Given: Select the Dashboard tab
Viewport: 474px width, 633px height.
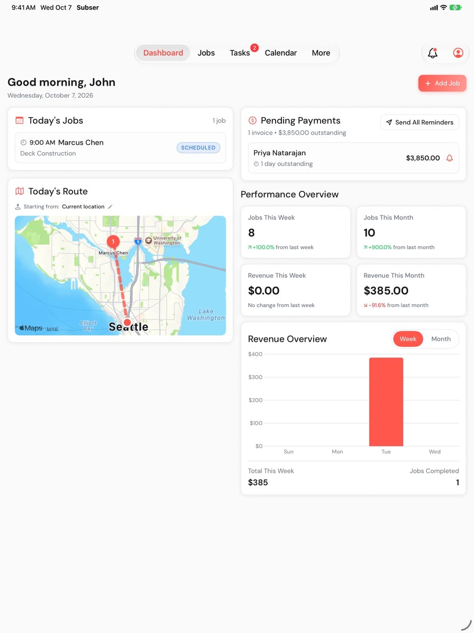Looking at the screenshot, I should [163, 53].
